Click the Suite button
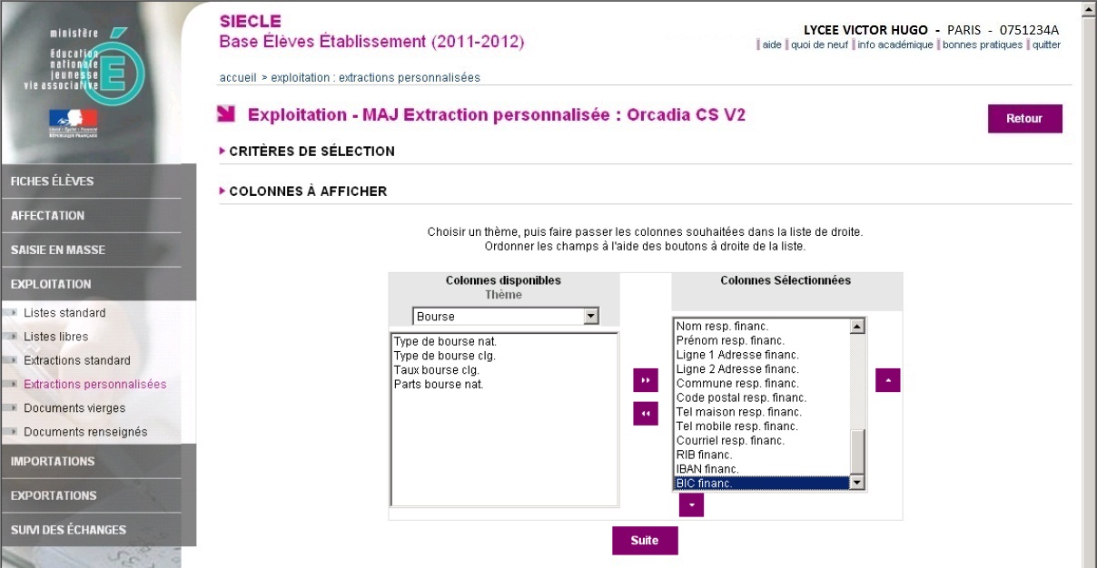This screenshot has width=1097, height=568. click(645, 540)
